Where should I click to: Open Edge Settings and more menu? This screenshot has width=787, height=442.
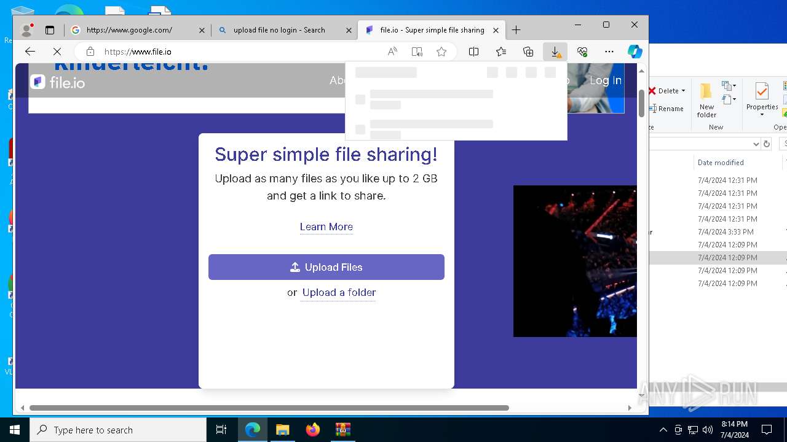[x=609, y=52]
